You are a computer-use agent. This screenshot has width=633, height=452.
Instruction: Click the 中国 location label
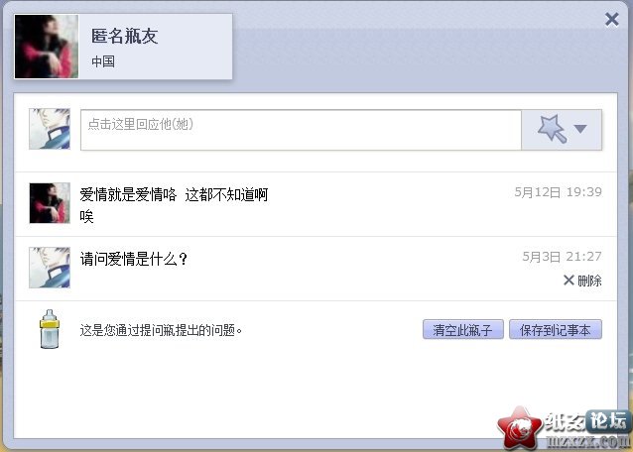coord(103,61)
